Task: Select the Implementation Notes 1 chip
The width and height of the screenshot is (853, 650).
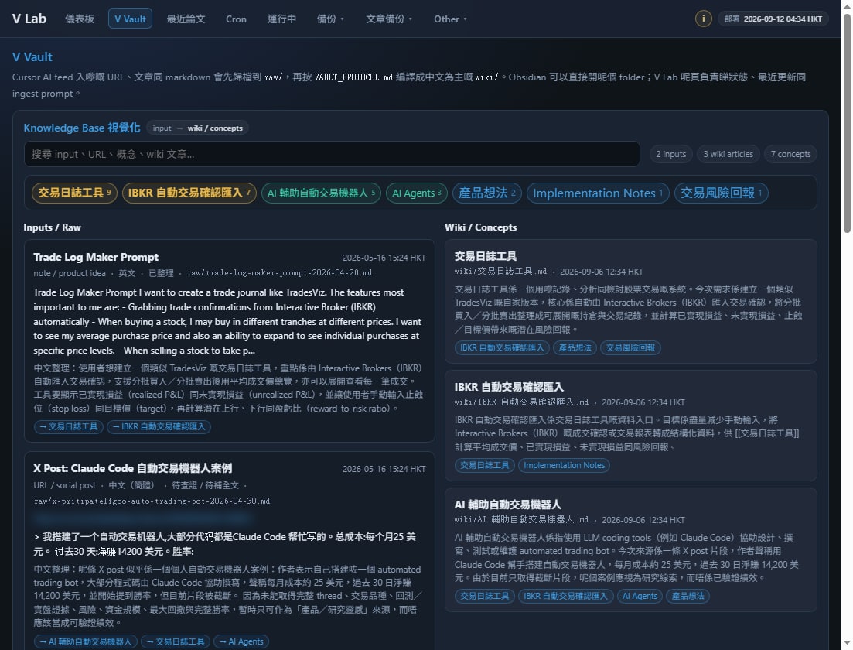Action: (x=597, y=193)
